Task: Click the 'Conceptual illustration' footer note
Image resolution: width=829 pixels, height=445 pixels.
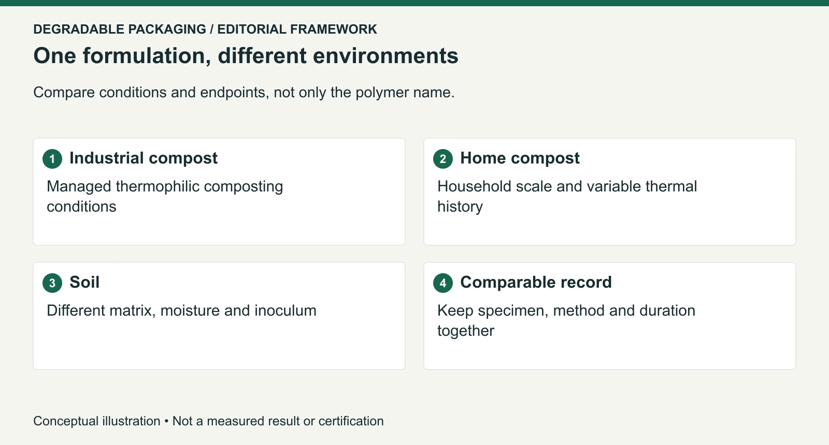Action: (208, 421)
